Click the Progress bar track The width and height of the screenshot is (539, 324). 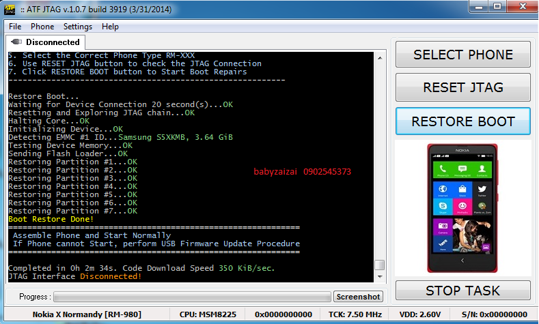tap(191, 297)
